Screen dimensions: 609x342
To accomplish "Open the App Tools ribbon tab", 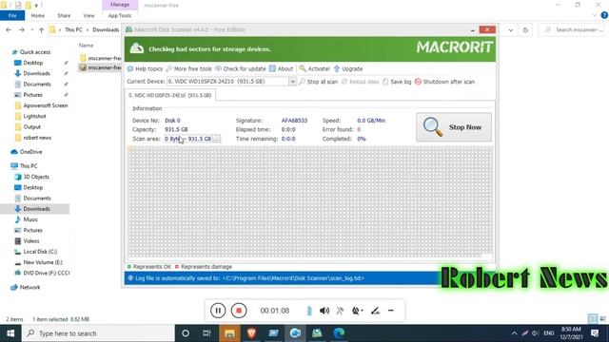I will (120, 15).
